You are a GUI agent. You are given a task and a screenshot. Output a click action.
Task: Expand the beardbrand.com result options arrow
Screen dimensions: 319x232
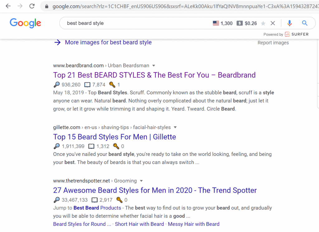pyautogui.click(x=154, y=66)
